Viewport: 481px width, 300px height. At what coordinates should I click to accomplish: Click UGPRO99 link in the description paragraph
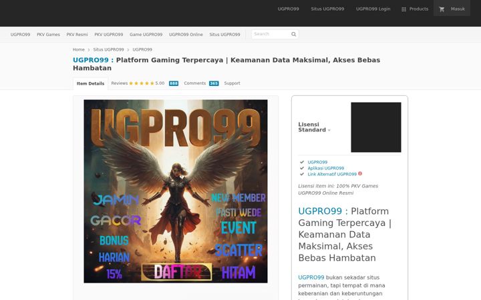click(311, 277)
